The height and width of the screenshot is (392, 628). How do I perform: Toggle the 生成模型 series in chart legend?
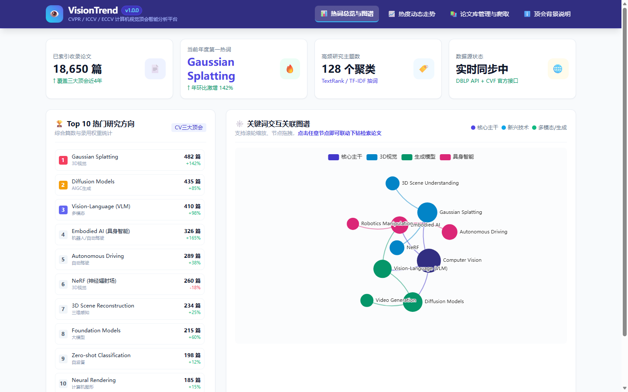(419, 157)
